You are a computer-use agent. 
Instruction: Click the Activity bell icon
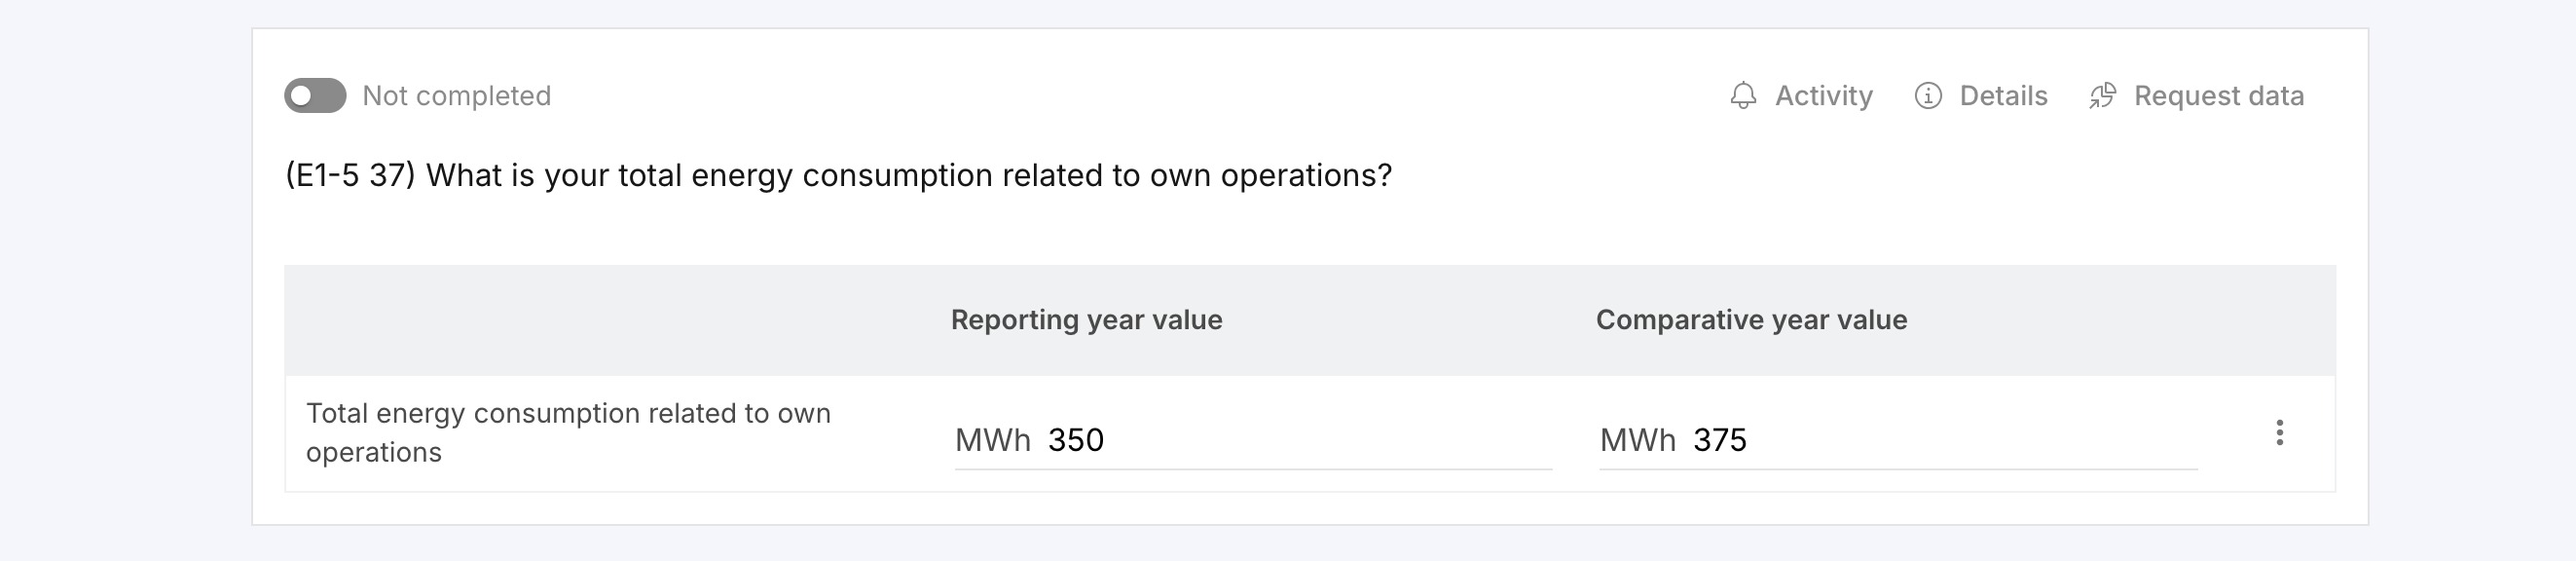pos(1743,96)
